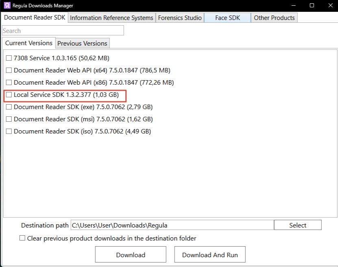Open Information Reference Systems tab
338x267 pixels.
tap(112, 18)
